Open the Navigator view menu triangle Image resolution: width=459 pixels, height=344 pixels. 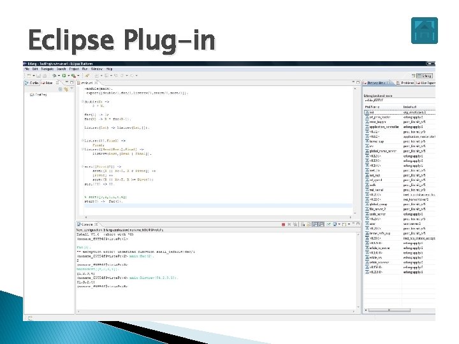(71, 89)
